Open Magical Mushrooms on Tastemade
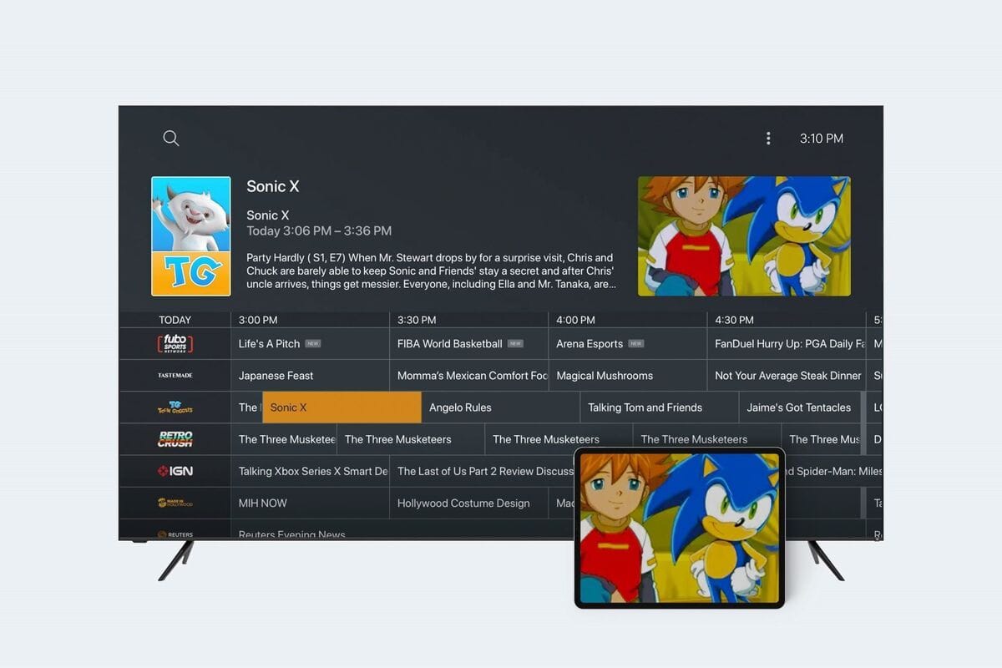Image resolution: width=1002 pixels, height=668 pixels. point(605,375)
